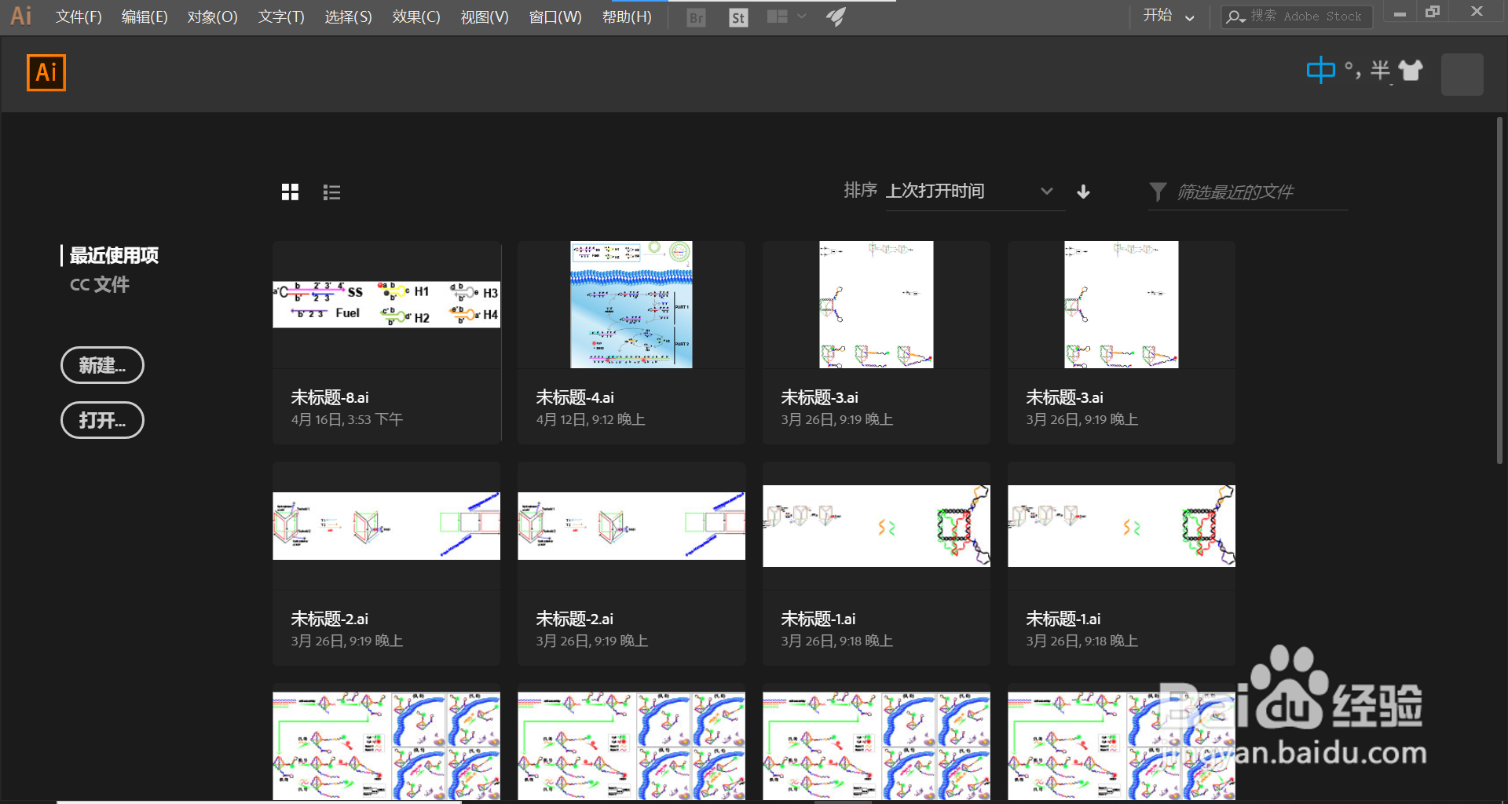This screenshot has height=804, width=1508.
Task: Open the 文件(F) menu
Action: (x=79, y=16)
